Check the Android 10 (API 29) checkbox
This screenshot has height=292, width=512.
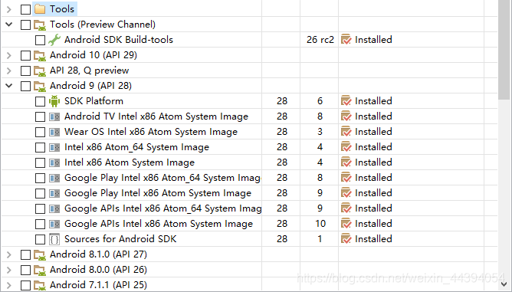coord(25,55)
